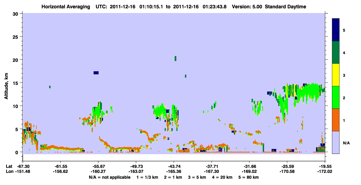Viewport: 361px width, 185px height.
Task: Click latitude value -55.67
Action: [98, 166]
